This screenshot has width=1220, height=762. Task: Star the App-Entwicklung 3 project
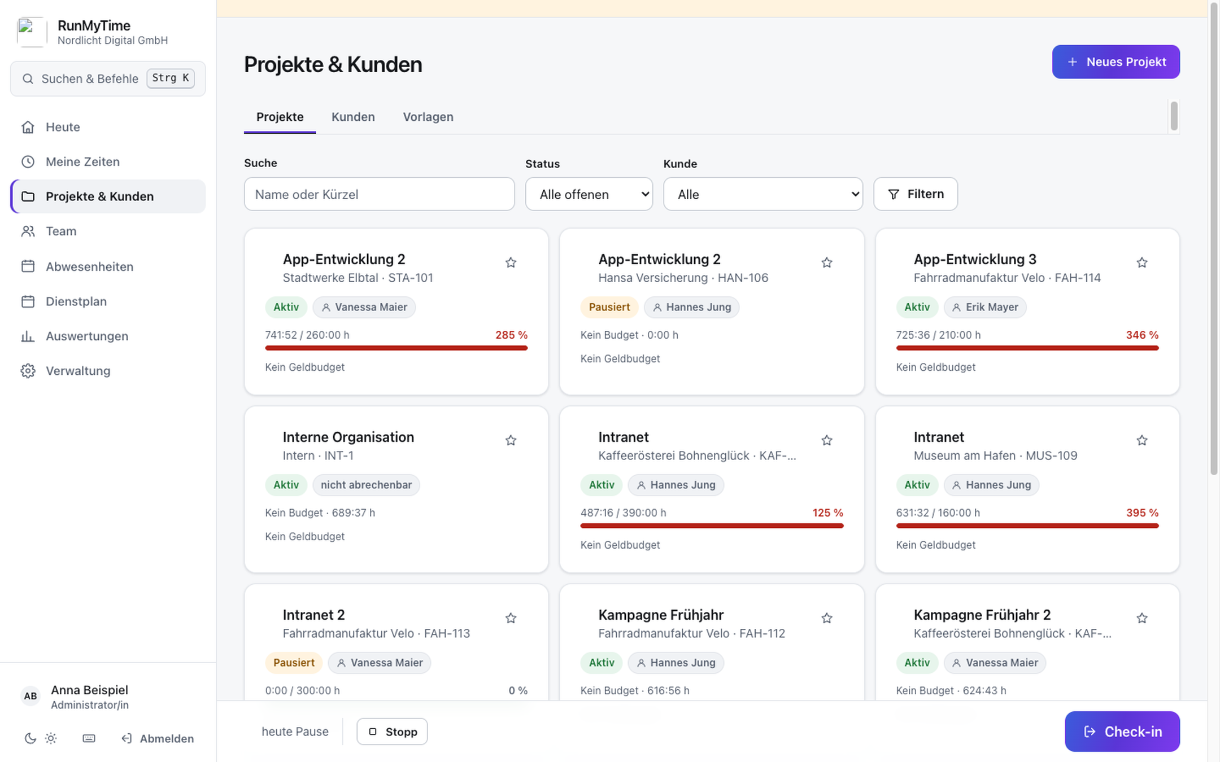click(x=1142, y=262)
